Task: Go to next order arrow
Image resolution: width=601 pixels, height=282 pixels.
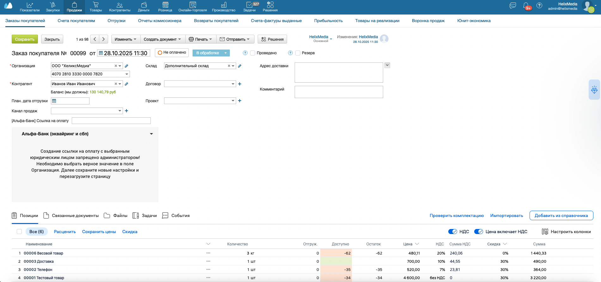Action: coord(103,39)
